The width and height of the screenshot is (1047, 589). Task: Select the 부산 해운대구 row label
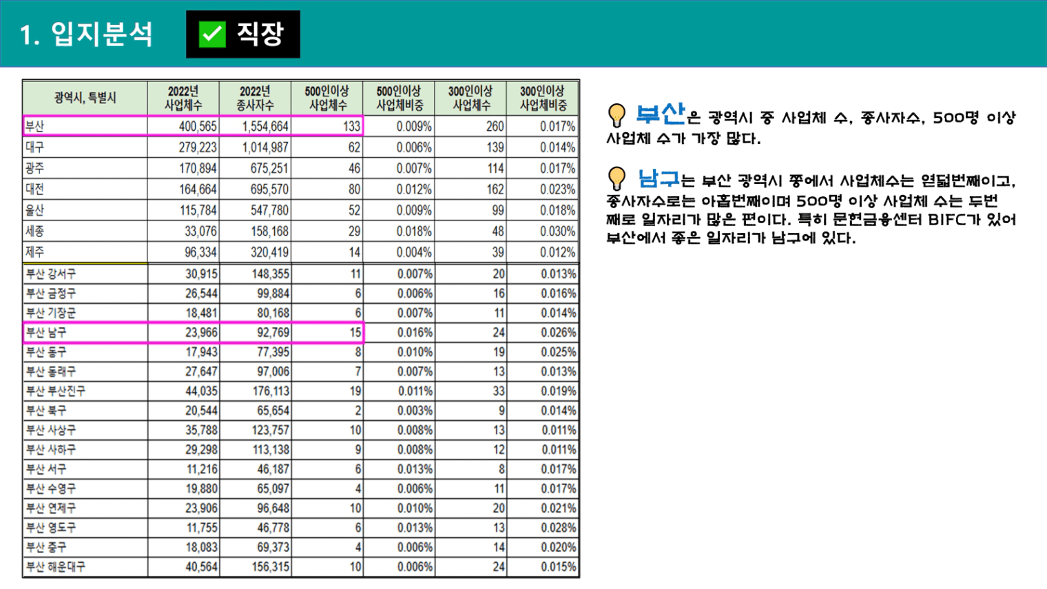tap(56, 567)
